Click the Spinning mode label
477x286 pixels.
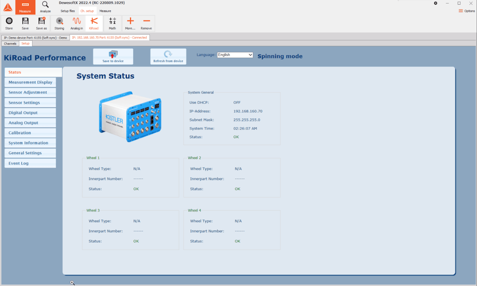coord(280,56)
